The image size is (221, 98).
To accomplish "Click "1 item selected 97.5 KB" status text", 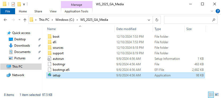I will click(36, 95).
